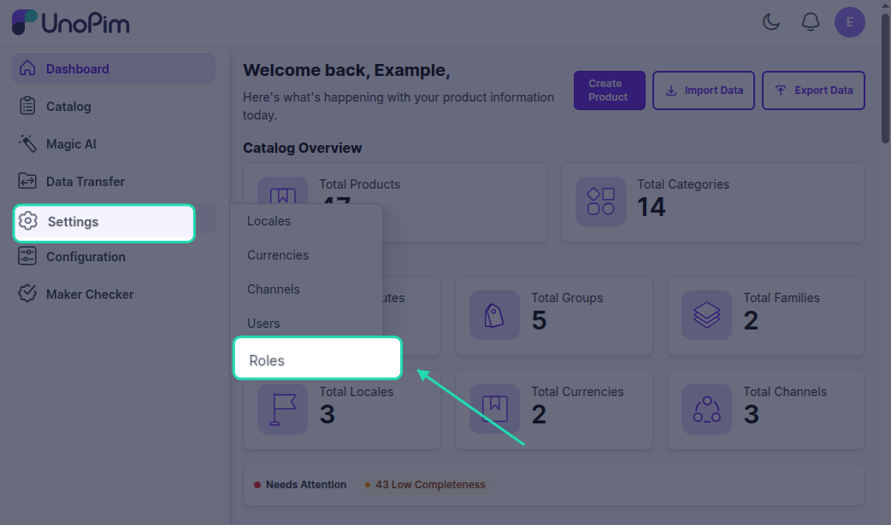Open the Total Groups card
Viewport: 891px width, 525px height.
point(554,316)
